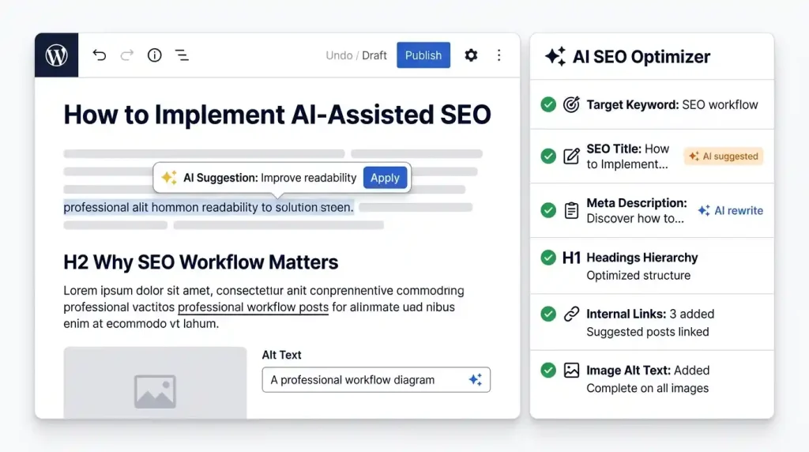The width and height of the screenshot is (809, 452).
Task: Follow the professional workflow posts link
Action: pos(253,307)
